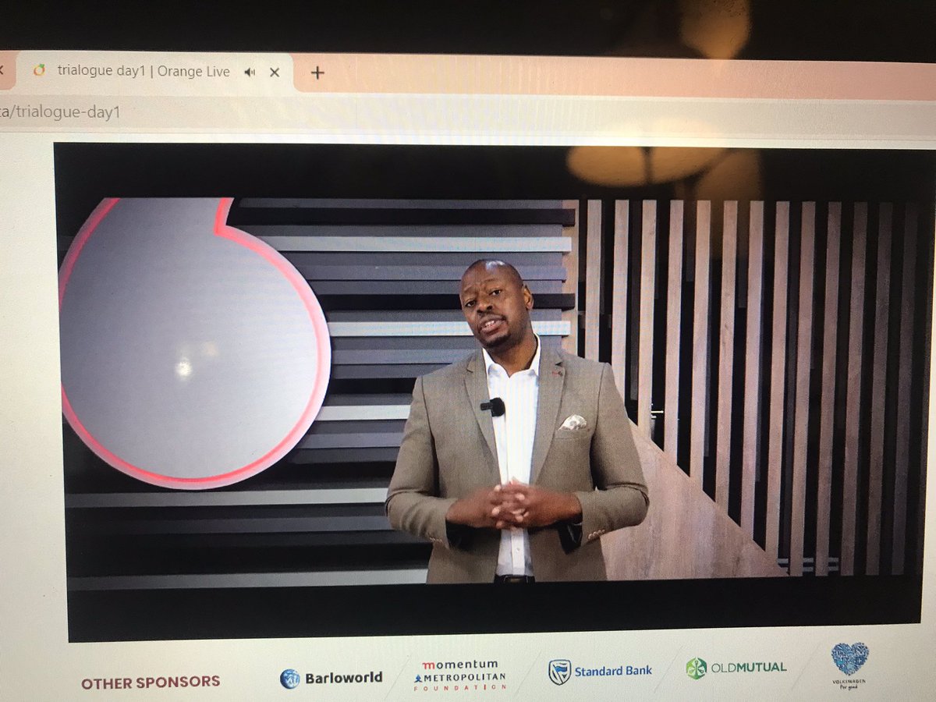This screenshot has width=936, height=702.
Task: Click the orange favicon on the trialogue tab
Action: (x=41, y=72)
